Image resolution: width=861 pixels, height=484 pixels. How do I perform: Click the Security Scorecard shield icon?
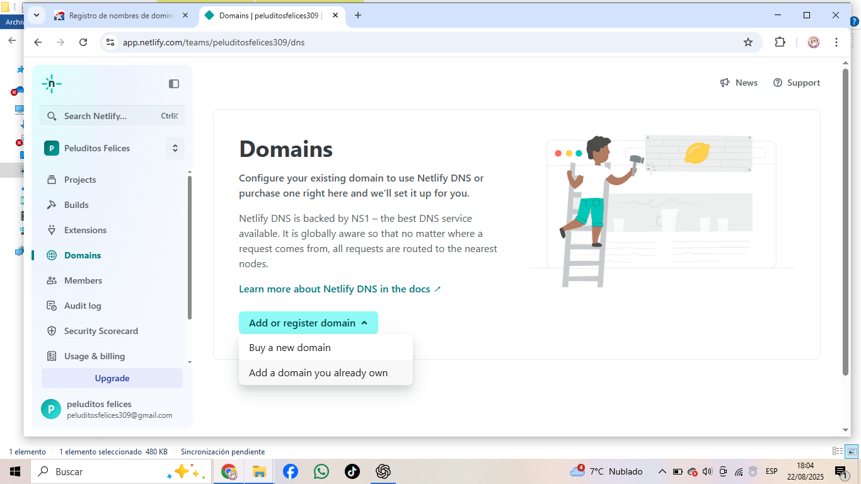coord(52,331)
